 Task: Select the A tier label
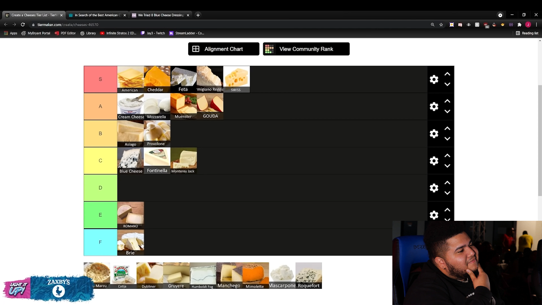101,107
